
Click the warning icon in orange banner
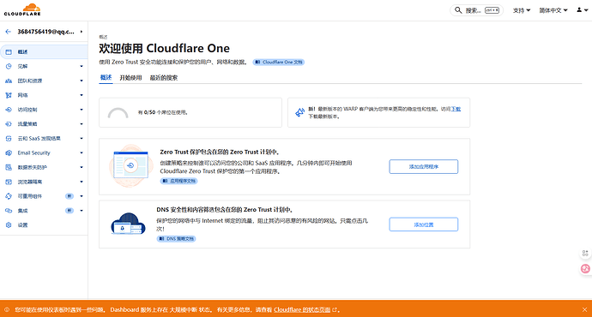click(7, 310)
